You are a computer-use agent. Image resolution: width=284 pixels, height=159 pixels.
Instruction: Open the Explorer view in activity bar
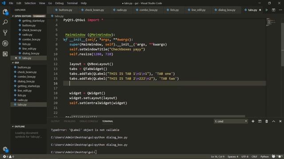(x=5, y=12)
